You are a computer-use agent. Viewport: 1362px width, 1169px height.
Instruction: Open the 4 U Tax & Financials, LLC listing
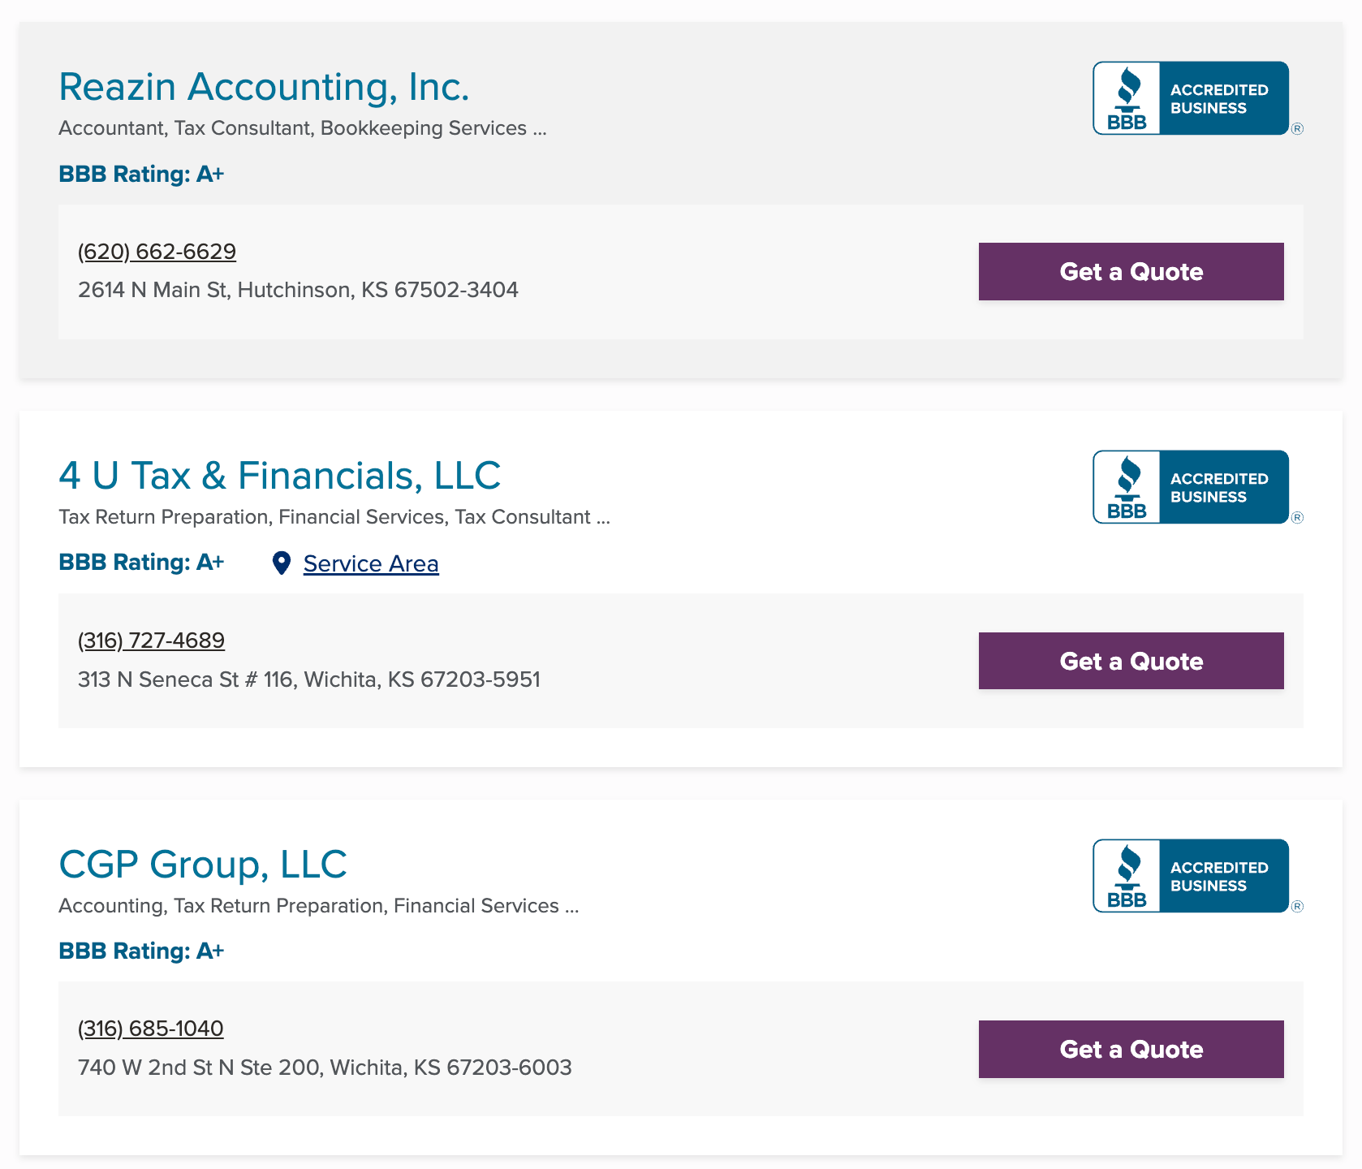click(279, 476)
